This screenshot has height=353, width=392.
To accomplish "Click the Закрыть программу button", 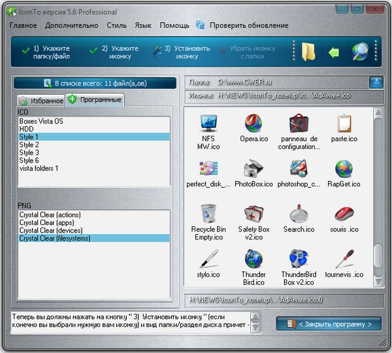I will 329,324.
